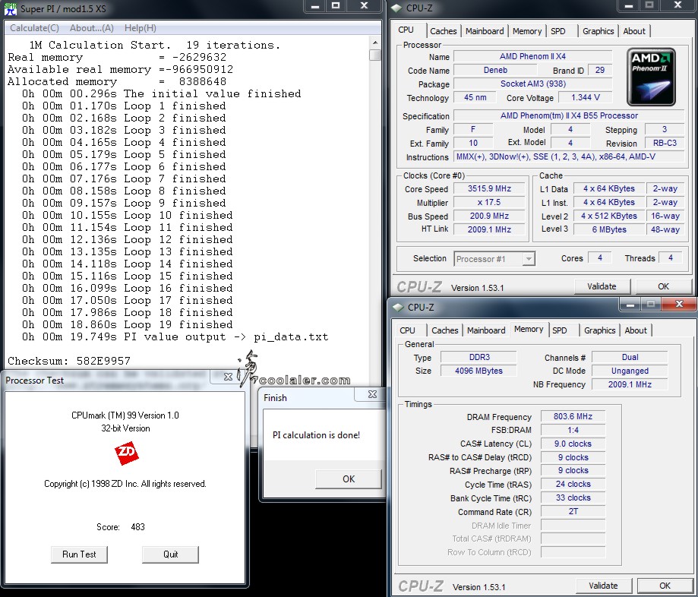
Task: Open the About...(A) menu in Super PI
Action: 92,28
